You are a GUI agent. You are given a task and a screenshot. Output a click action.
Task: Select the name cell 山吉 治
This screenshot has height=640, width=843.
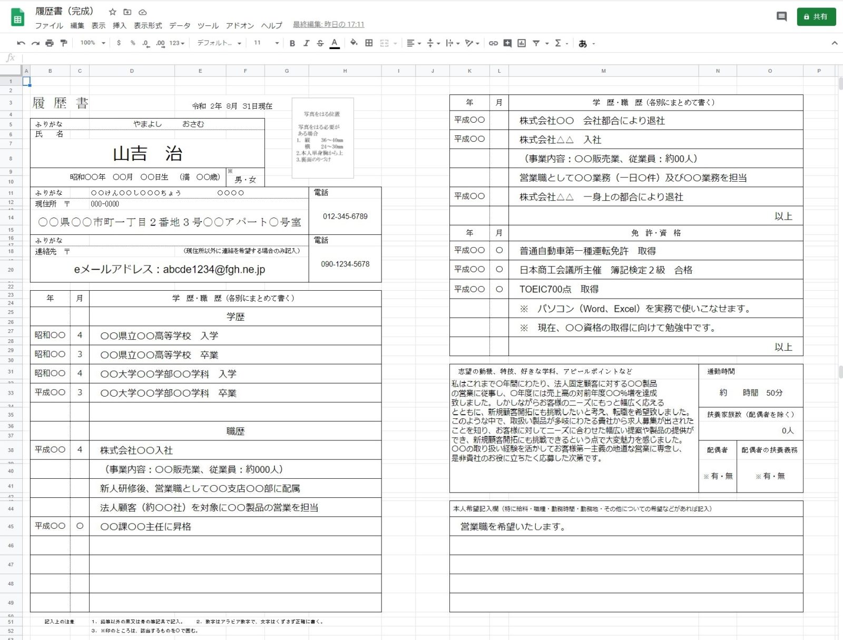tap(148, 153)
